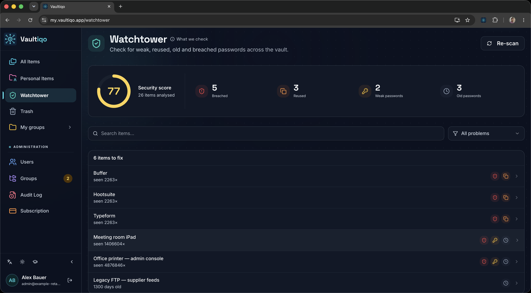
Task: Open Legacy FTP — supplier feeds item
Action: click(306, 283)
